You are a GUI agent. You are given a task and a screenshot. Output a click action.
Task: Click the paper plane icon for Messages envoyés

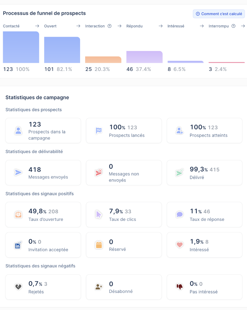[x=18, y=172]
